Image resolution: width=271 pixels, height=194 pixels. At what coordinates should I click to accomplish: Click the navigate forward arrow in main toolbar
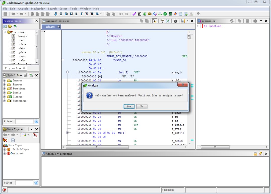21,14
